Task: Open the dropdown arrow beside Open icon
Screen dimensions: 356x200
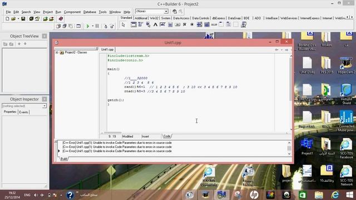Action: click(18, 19)
